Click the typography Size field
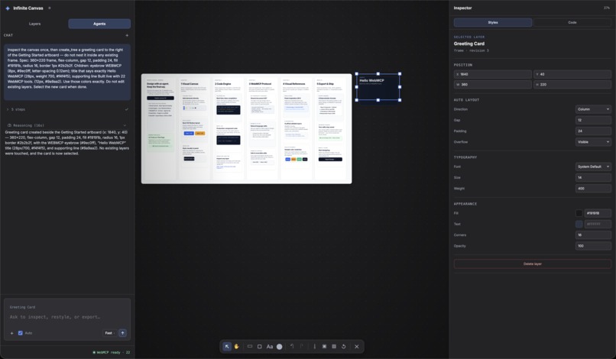The width and height of the screenshot is (616, 359). point(593,177)
